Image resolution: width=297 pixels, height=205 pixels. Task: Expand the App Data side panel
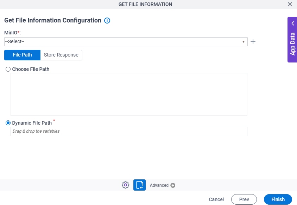click(292, 40)
